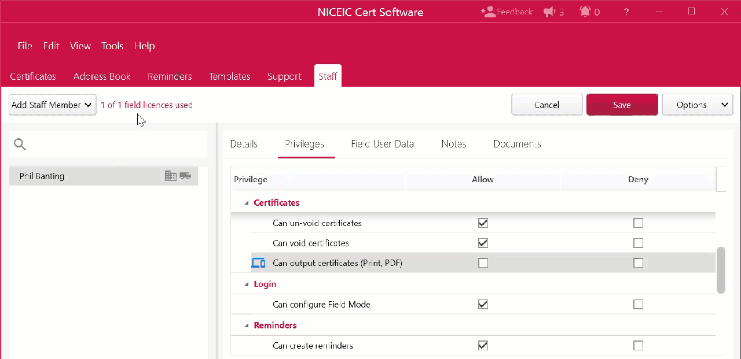The image size is (741, 359).
Task: Select the 'Can configure Field Mode' label
Action: [x=321, y=304]
